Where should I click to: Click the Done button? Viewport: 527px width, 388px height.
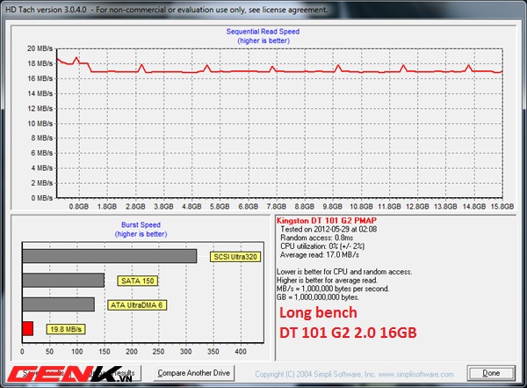(491, 373)
